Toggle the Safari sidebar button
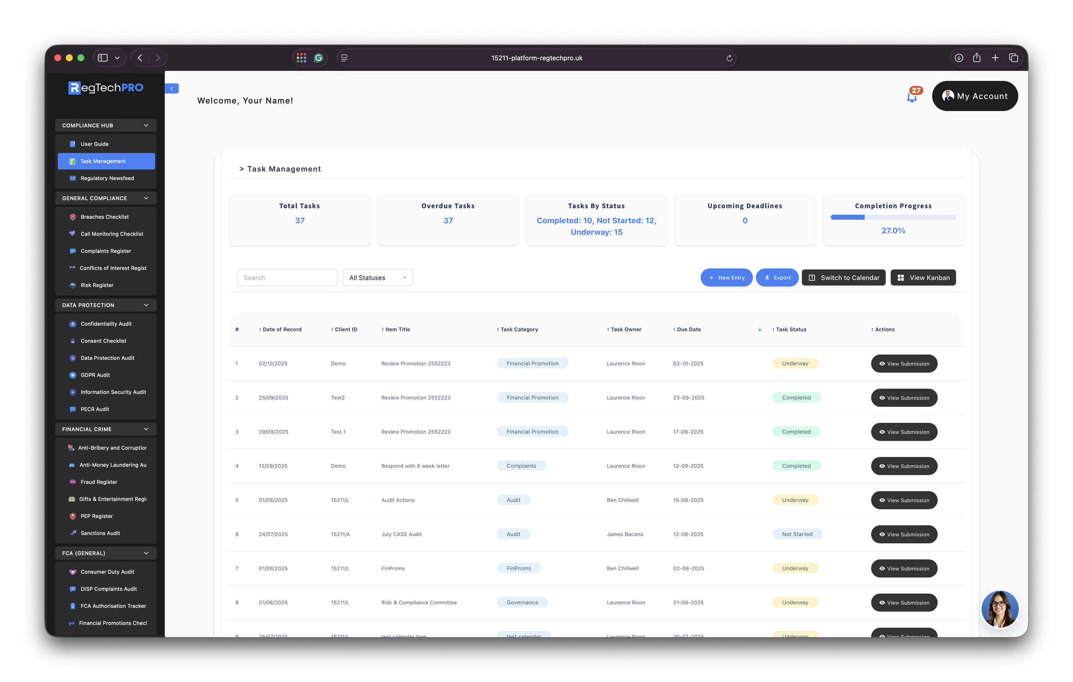This screenshot has width=1073, height=682. [103, 58]
